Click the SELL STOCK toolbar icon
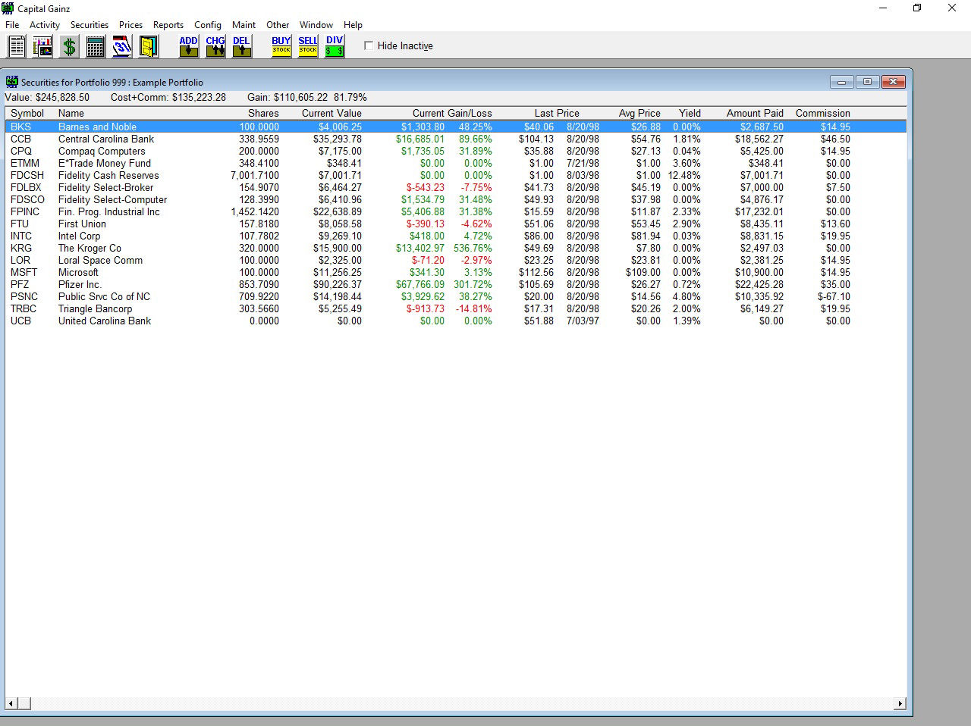Viewport: 971px width, 726px height. [x=307, y=46]
